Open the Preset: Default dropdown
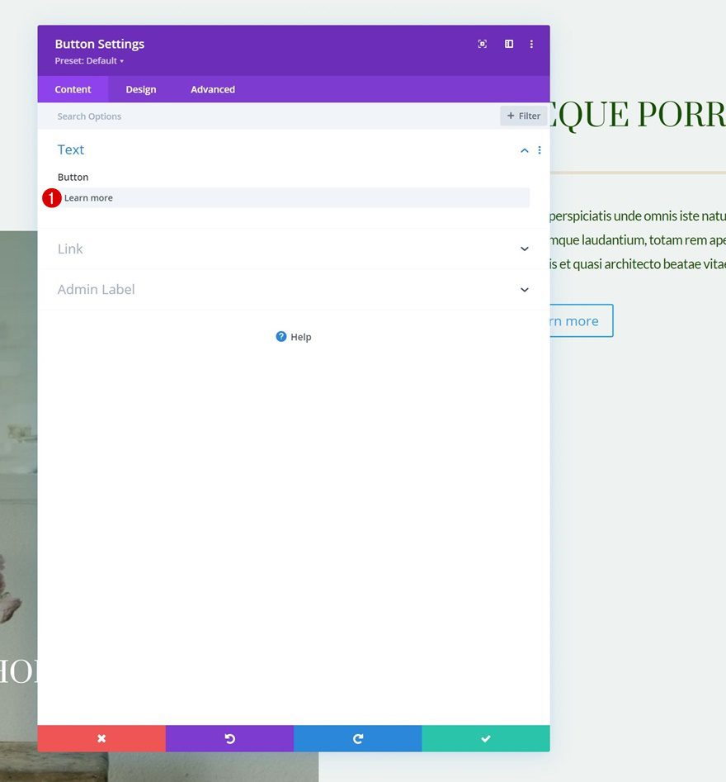Screen dimensions: 726x782 coord(88,60)
